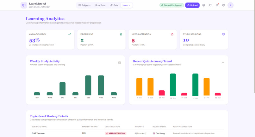The image size is (255, 137).
Task: Open notifications bell icon
Action: tap(217, 5)
